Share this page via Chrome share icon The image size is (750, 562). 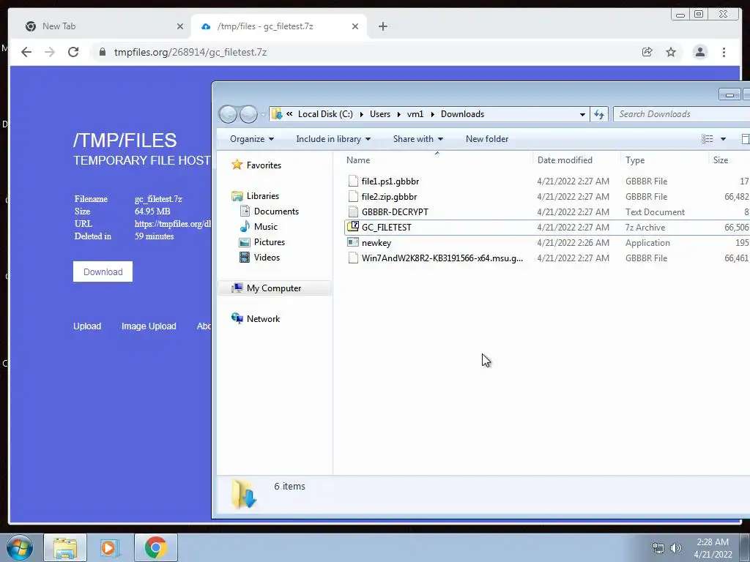647,52
